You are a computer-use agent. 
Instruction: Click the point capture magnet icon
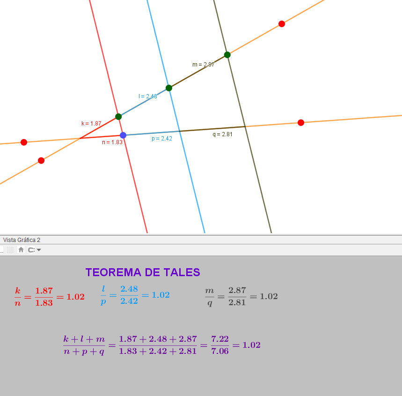(x=31, y=250)
